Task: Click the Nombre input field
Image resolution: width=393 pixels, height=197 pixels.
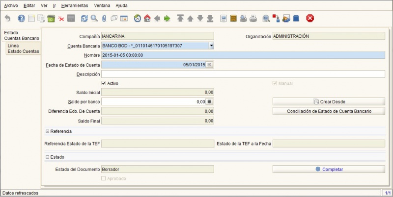Action: coord(243,55)
